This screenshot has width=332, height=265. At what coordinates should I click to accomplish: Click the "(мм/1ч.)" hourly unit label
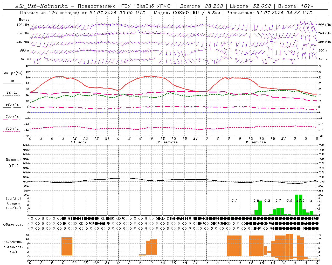(x=13, y=208)
